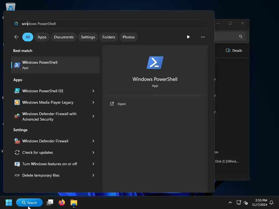Click the play-shaped icon beside filters
Screen dimensions: 279x209
click(x=188, y=37)
